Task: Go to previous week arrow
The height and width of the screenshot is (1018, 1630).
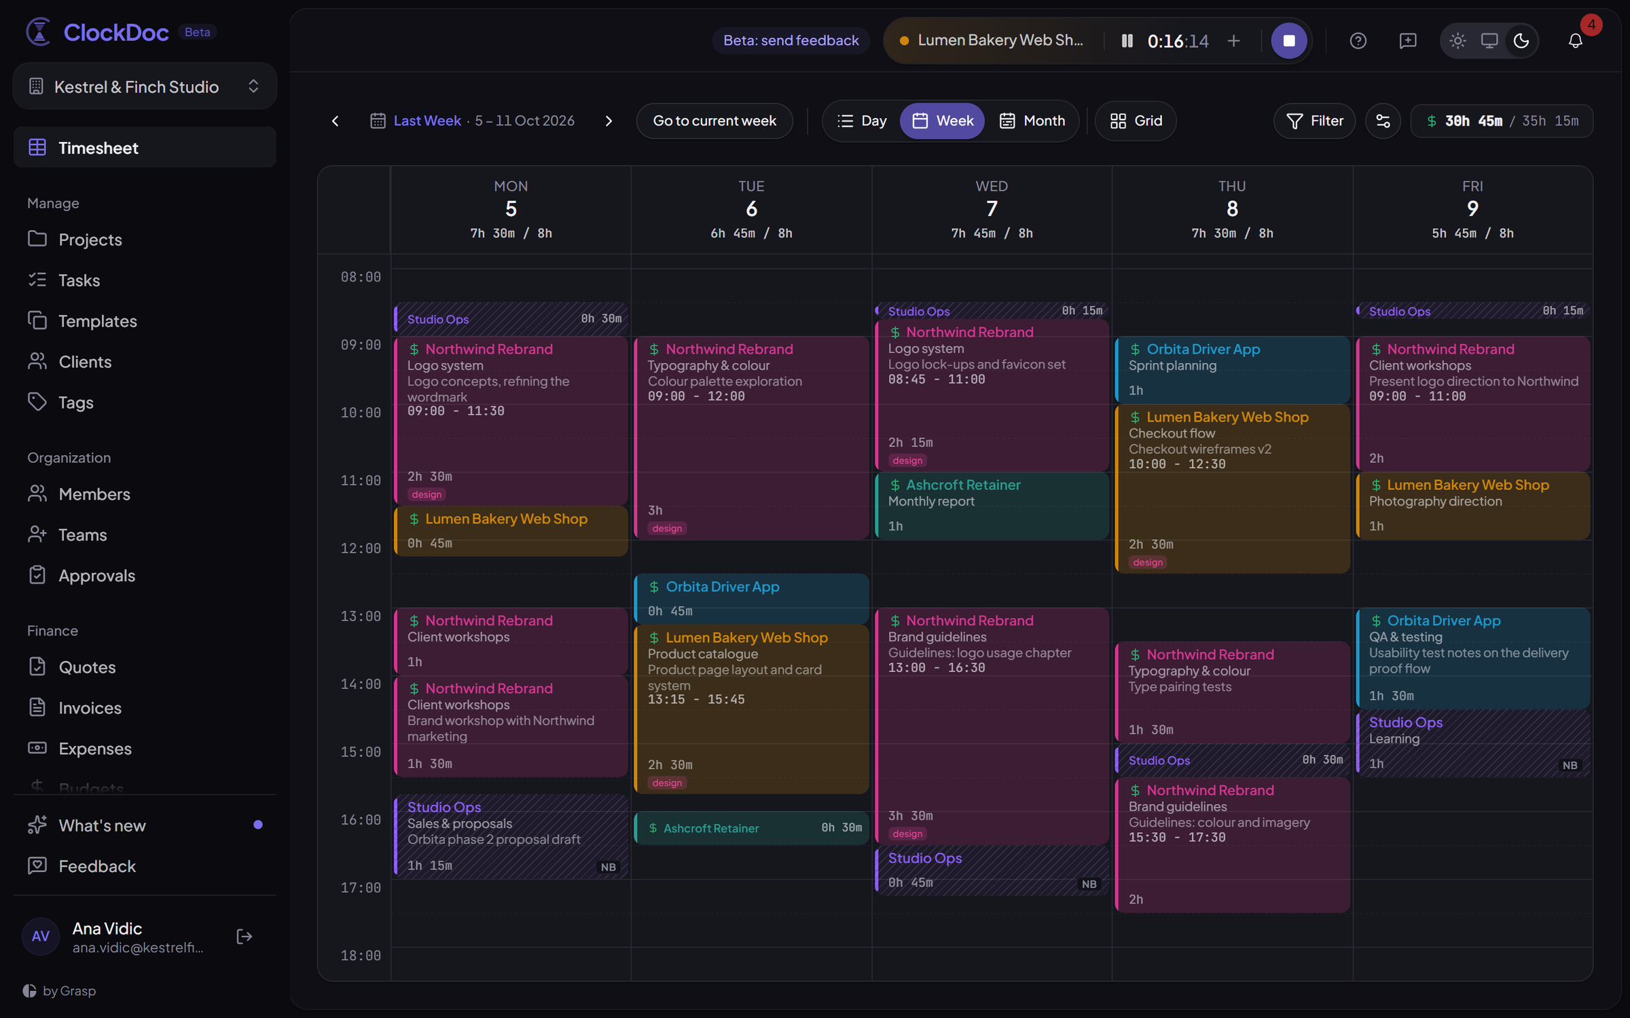Action: coord(335,121)
